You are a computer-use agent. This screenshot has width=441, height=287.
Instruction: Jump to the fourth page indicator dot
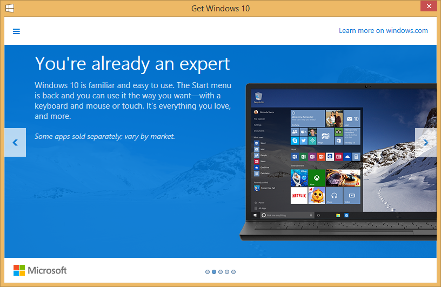[227, 272]
